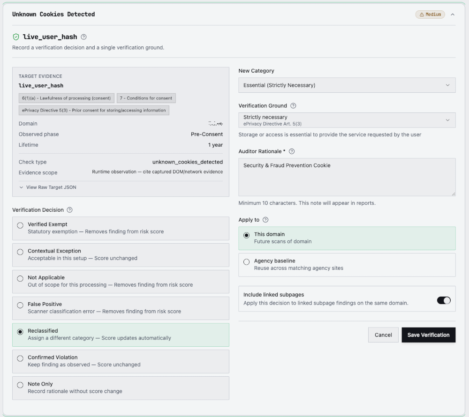Click the ePrivacy Directive 5(3) tag

tap(94, 110)
